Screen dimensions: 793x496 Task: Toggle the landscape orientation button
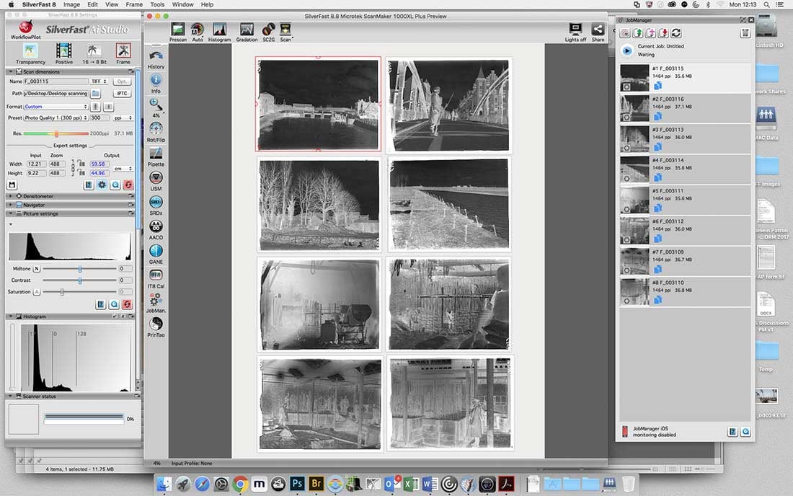108,107
